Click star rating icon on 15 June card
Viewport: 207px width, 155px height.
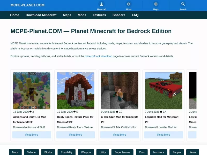[x=75, y=112]
